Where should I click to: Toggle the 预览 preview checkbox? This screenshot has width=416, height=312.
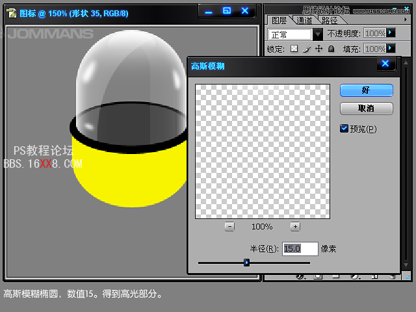tap(344, 129)
